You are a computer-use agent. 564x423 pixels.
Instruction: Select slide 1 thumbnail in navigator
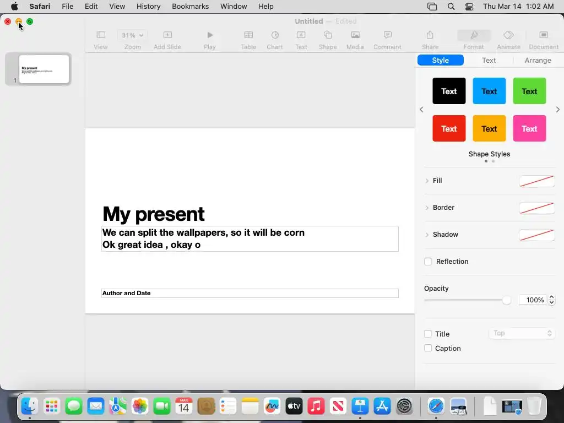coord(44,69)
